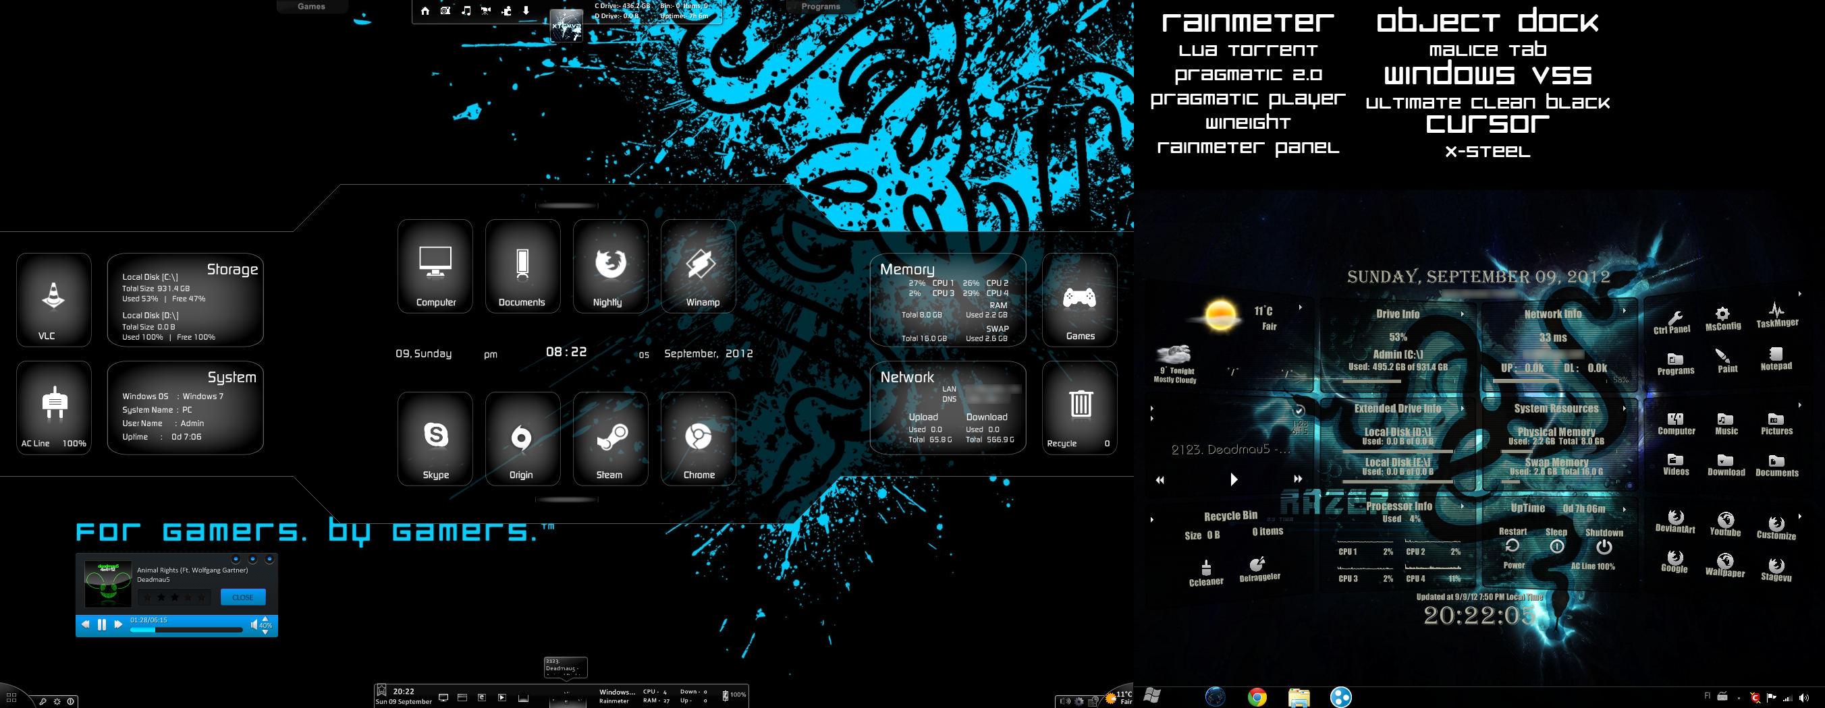This screenshot has height=708, width=1825.
Task: Open Chrome on the Windows taskbar
Action: click(1257, 697)
